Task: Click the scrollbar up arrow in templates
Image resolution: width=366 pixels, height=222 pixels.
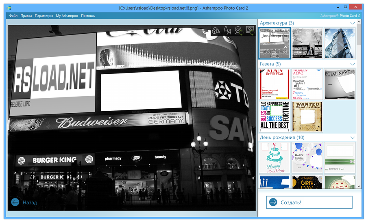Action: [x=359, y=22]
